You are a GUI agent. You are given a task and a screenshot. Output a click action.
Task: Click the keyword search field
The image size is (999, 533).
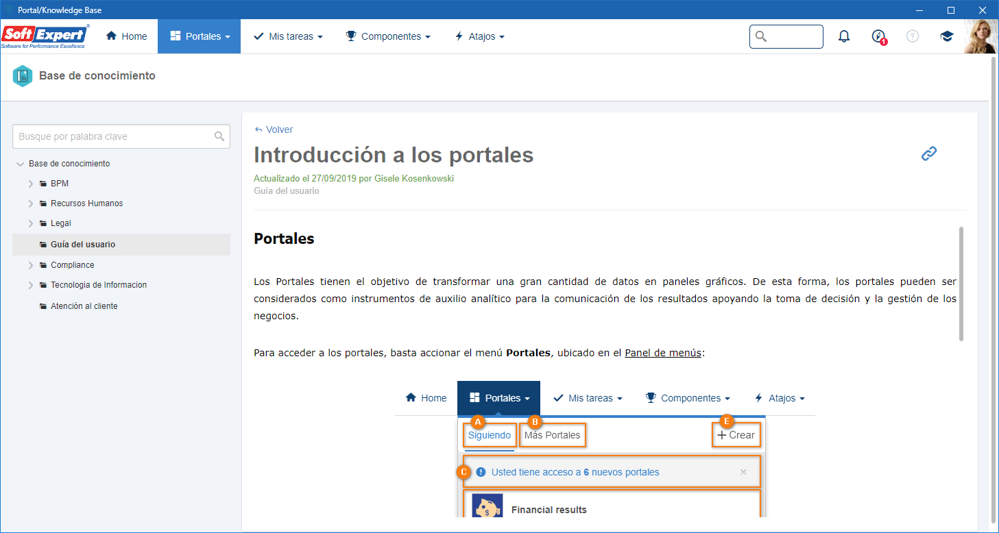tap(121, 136)
